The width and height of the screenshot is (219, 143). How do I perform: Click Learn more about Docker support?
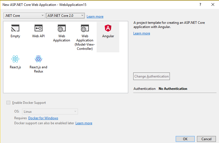point(84,123)
